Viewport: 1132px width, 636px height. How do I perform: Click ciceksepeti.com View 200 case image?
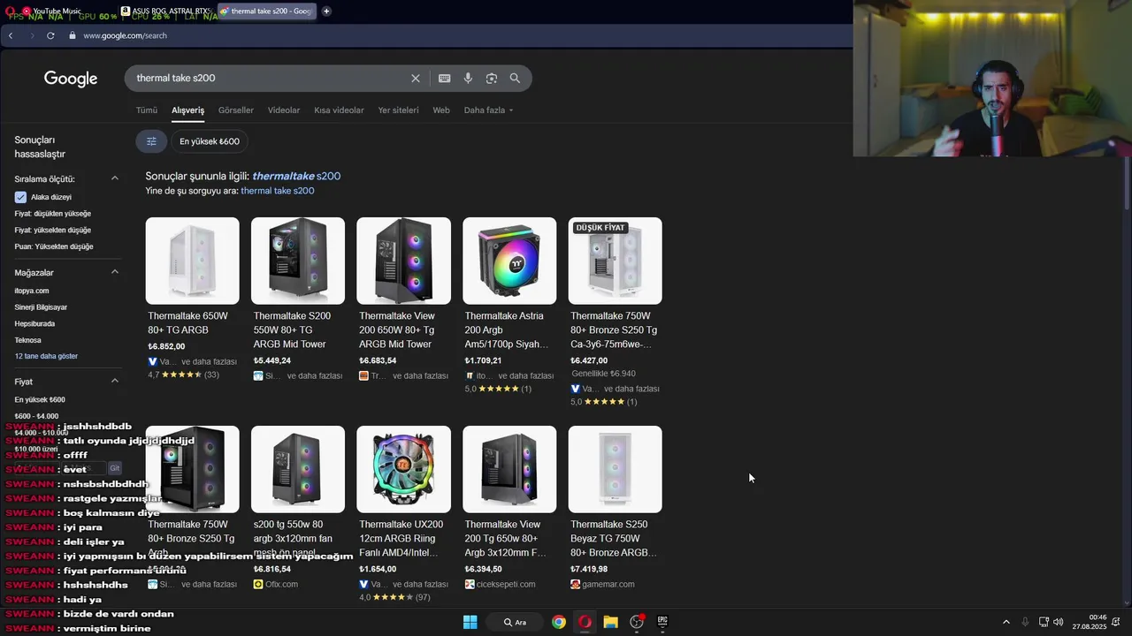pyautogui.click(x=509, y=469)
